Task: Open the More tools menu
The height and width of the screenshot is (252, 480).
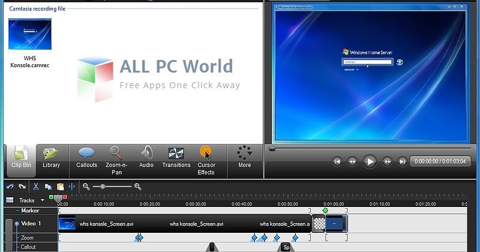Action: [x=245, y=157]
